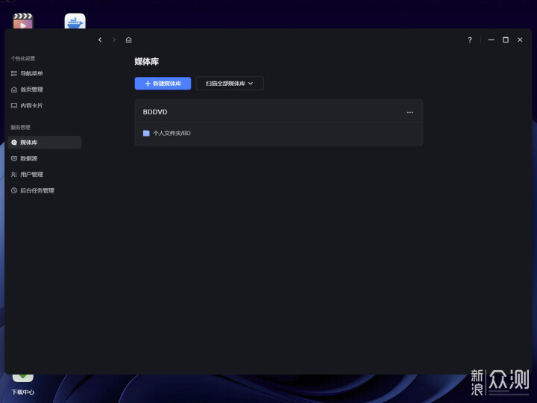Close the media library window

(x=520, y=40)
